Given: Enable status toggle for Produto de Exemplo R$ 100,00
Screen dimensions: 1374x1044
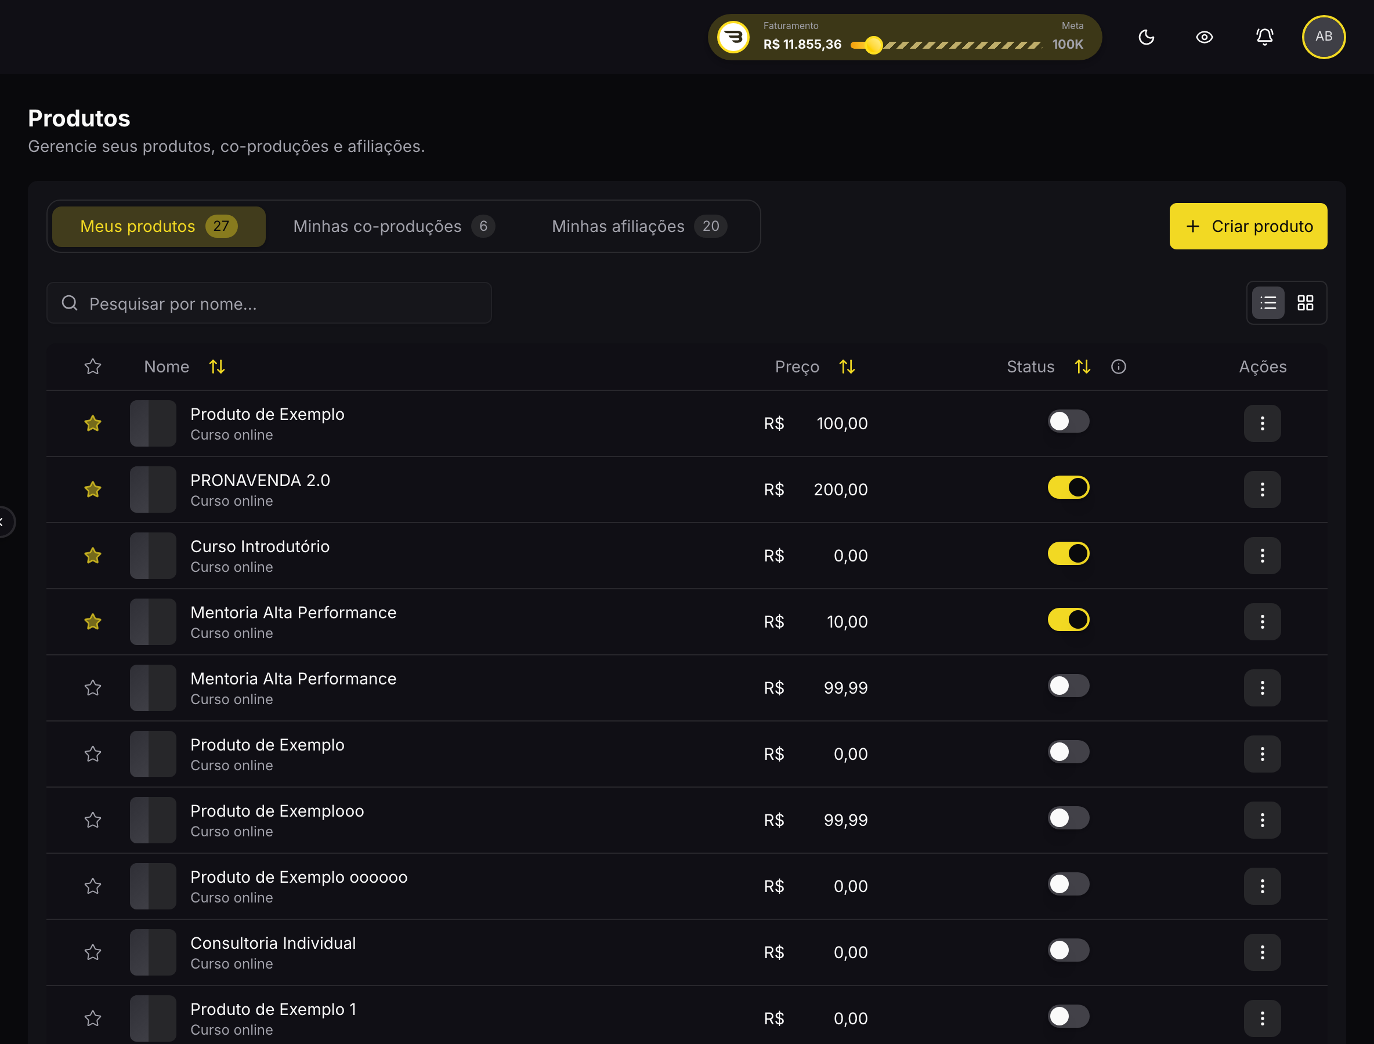Looking at the screenshot, I should coord(1068,421).
